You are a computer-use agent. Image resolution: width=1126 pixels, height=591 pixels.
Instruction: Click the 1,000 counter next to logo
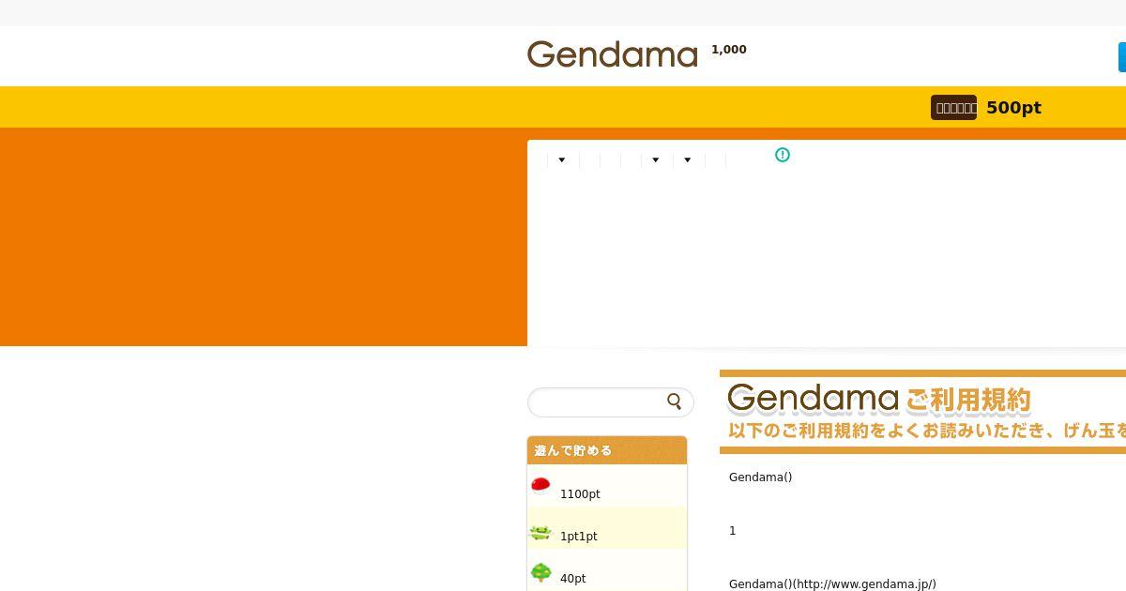pos(729,50)
